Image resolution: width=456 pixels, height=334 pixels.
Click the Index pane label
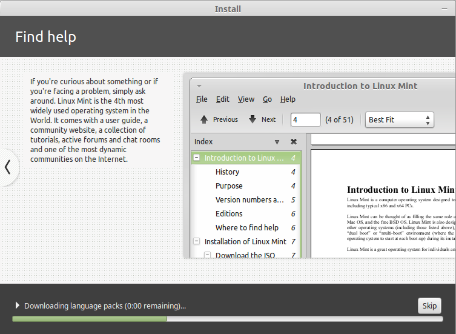203,142
